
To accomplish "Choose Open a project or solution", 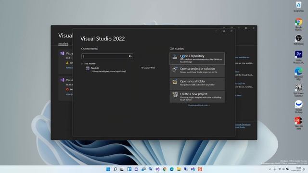I will [197, 71].
